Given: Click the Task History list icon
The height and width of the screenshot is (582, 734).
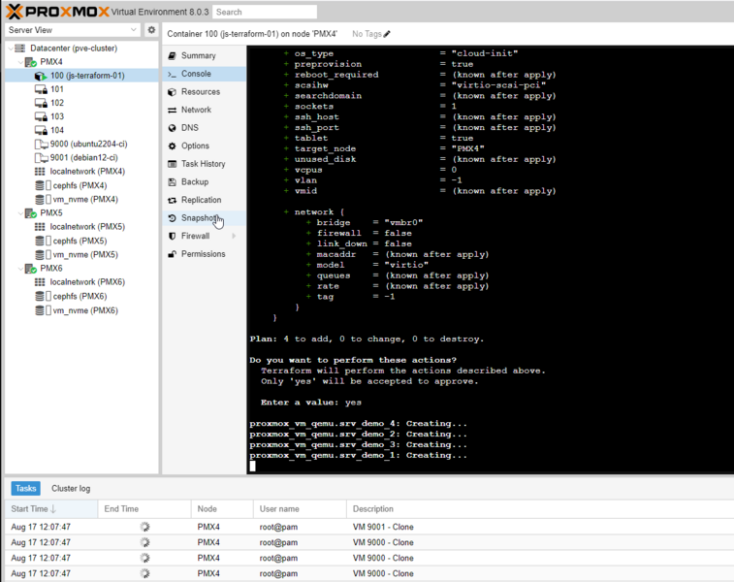Looking at the screenshot, I should [x=173, y=164].
